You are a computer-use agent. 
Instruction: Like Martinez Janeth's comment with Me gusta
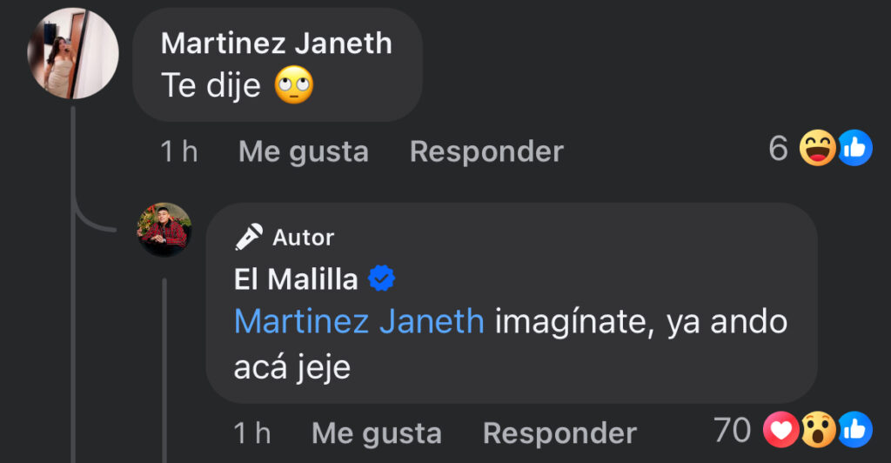tap(304, 151)
